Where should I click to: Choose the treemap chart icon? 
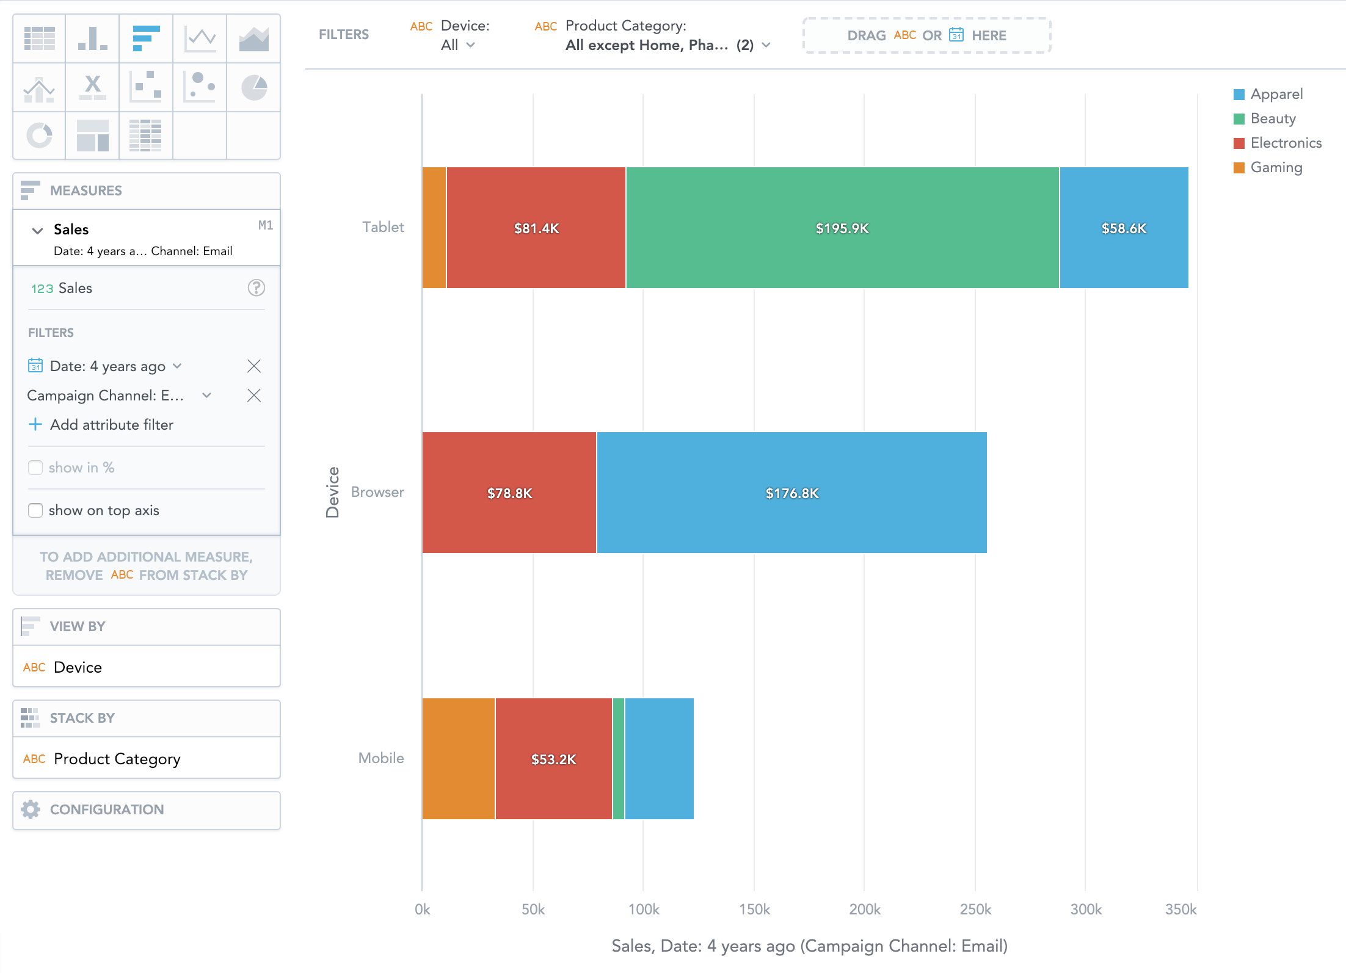[93, 136]
